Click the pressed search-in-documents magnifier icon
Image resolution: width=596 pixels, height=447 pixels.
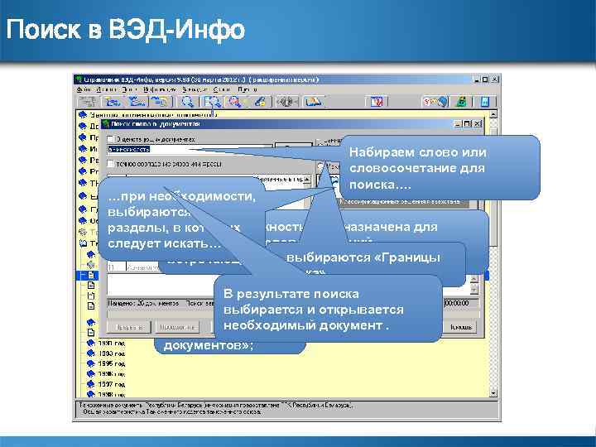pyautogui.click(x=212, y=102)
